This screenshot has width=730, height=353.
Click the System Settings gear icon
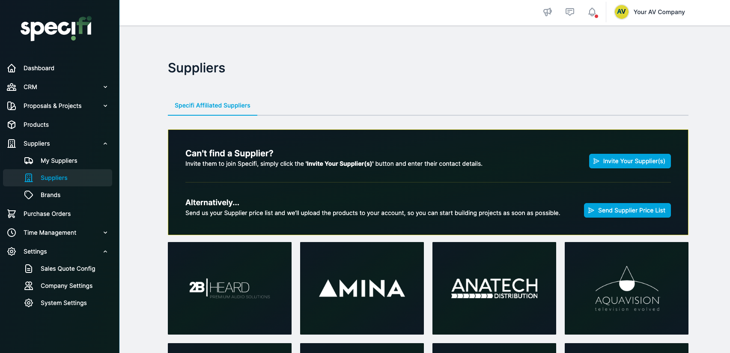click(x=29, y=303)
